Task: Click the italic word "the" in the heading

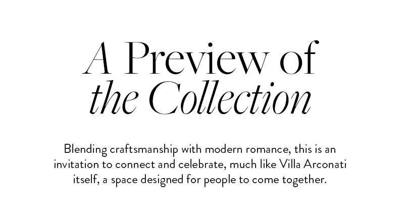Action: (111, 99)
